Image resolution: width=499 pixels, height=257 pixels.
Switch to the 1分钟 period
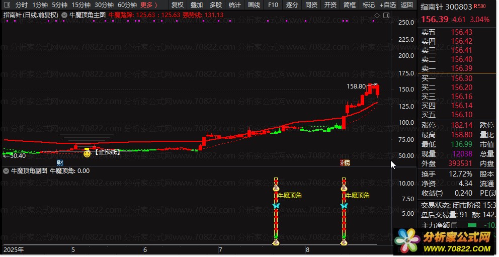coord(40,5)
